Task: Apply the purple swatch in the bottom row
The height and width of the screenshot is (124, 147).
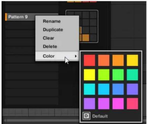Action: pyautogui.click(x=89, y=104)
